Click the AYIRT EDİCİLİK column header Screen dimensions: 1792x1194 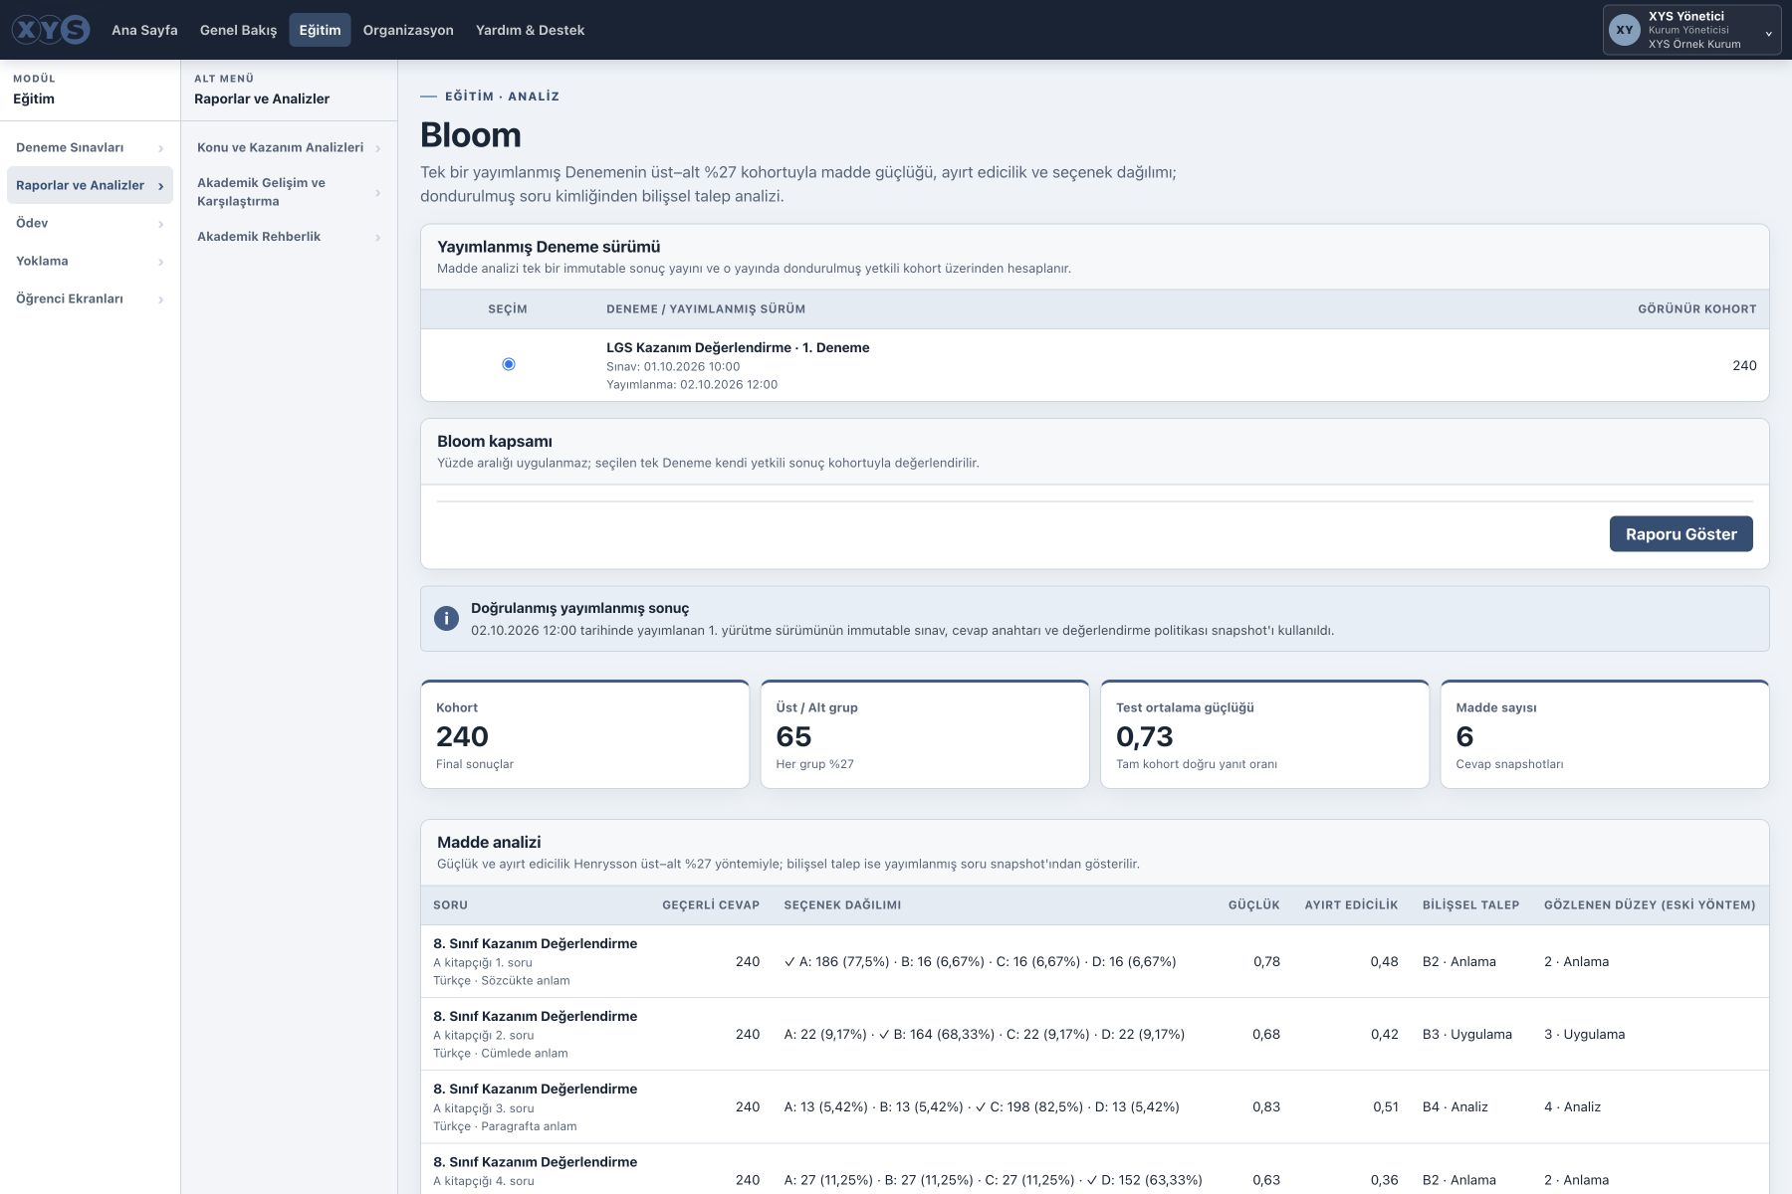point(1351,905)
